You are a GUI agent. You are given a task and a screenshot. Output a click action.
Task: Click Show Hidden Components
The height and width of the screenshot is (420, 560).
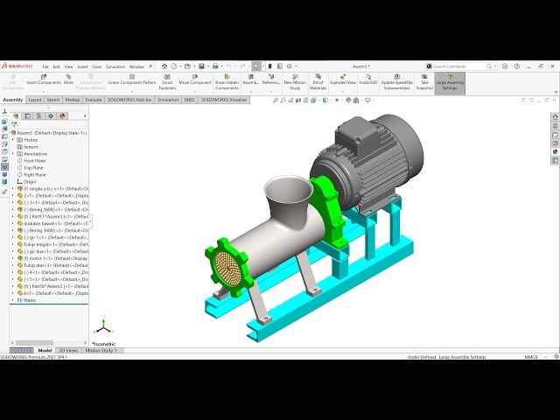(x=227, y=82)
